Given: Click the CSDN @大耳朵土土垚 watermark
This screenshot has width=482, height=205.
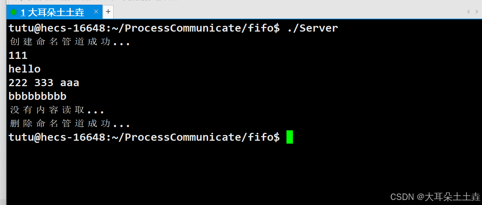Looking at the screenshot, I should point(435,197).
